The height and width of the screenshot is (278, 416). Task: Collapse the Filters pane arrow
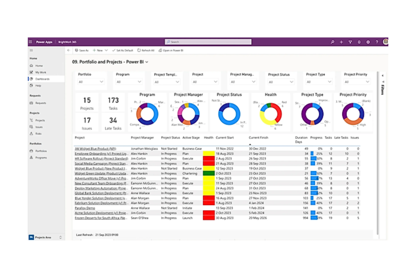383,76
